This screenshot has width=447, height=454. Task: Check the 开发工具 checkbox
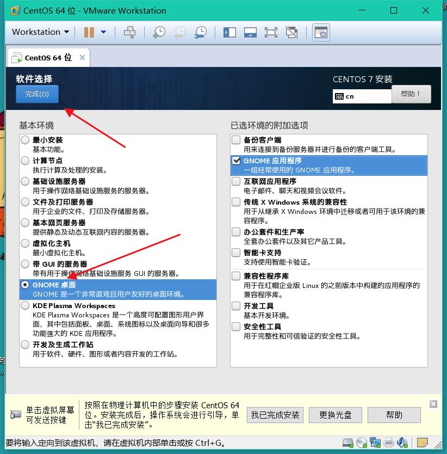[236, 306]
